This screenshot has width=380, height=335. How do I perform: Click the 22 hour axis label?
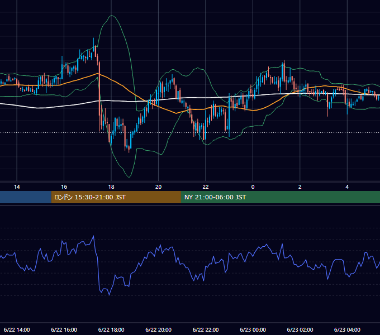pyautogui.click(x=206, y=187)
